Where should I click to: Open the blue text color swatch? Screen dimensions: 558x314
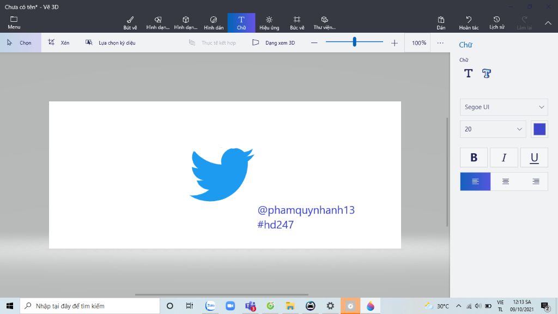tap(539, 129)
